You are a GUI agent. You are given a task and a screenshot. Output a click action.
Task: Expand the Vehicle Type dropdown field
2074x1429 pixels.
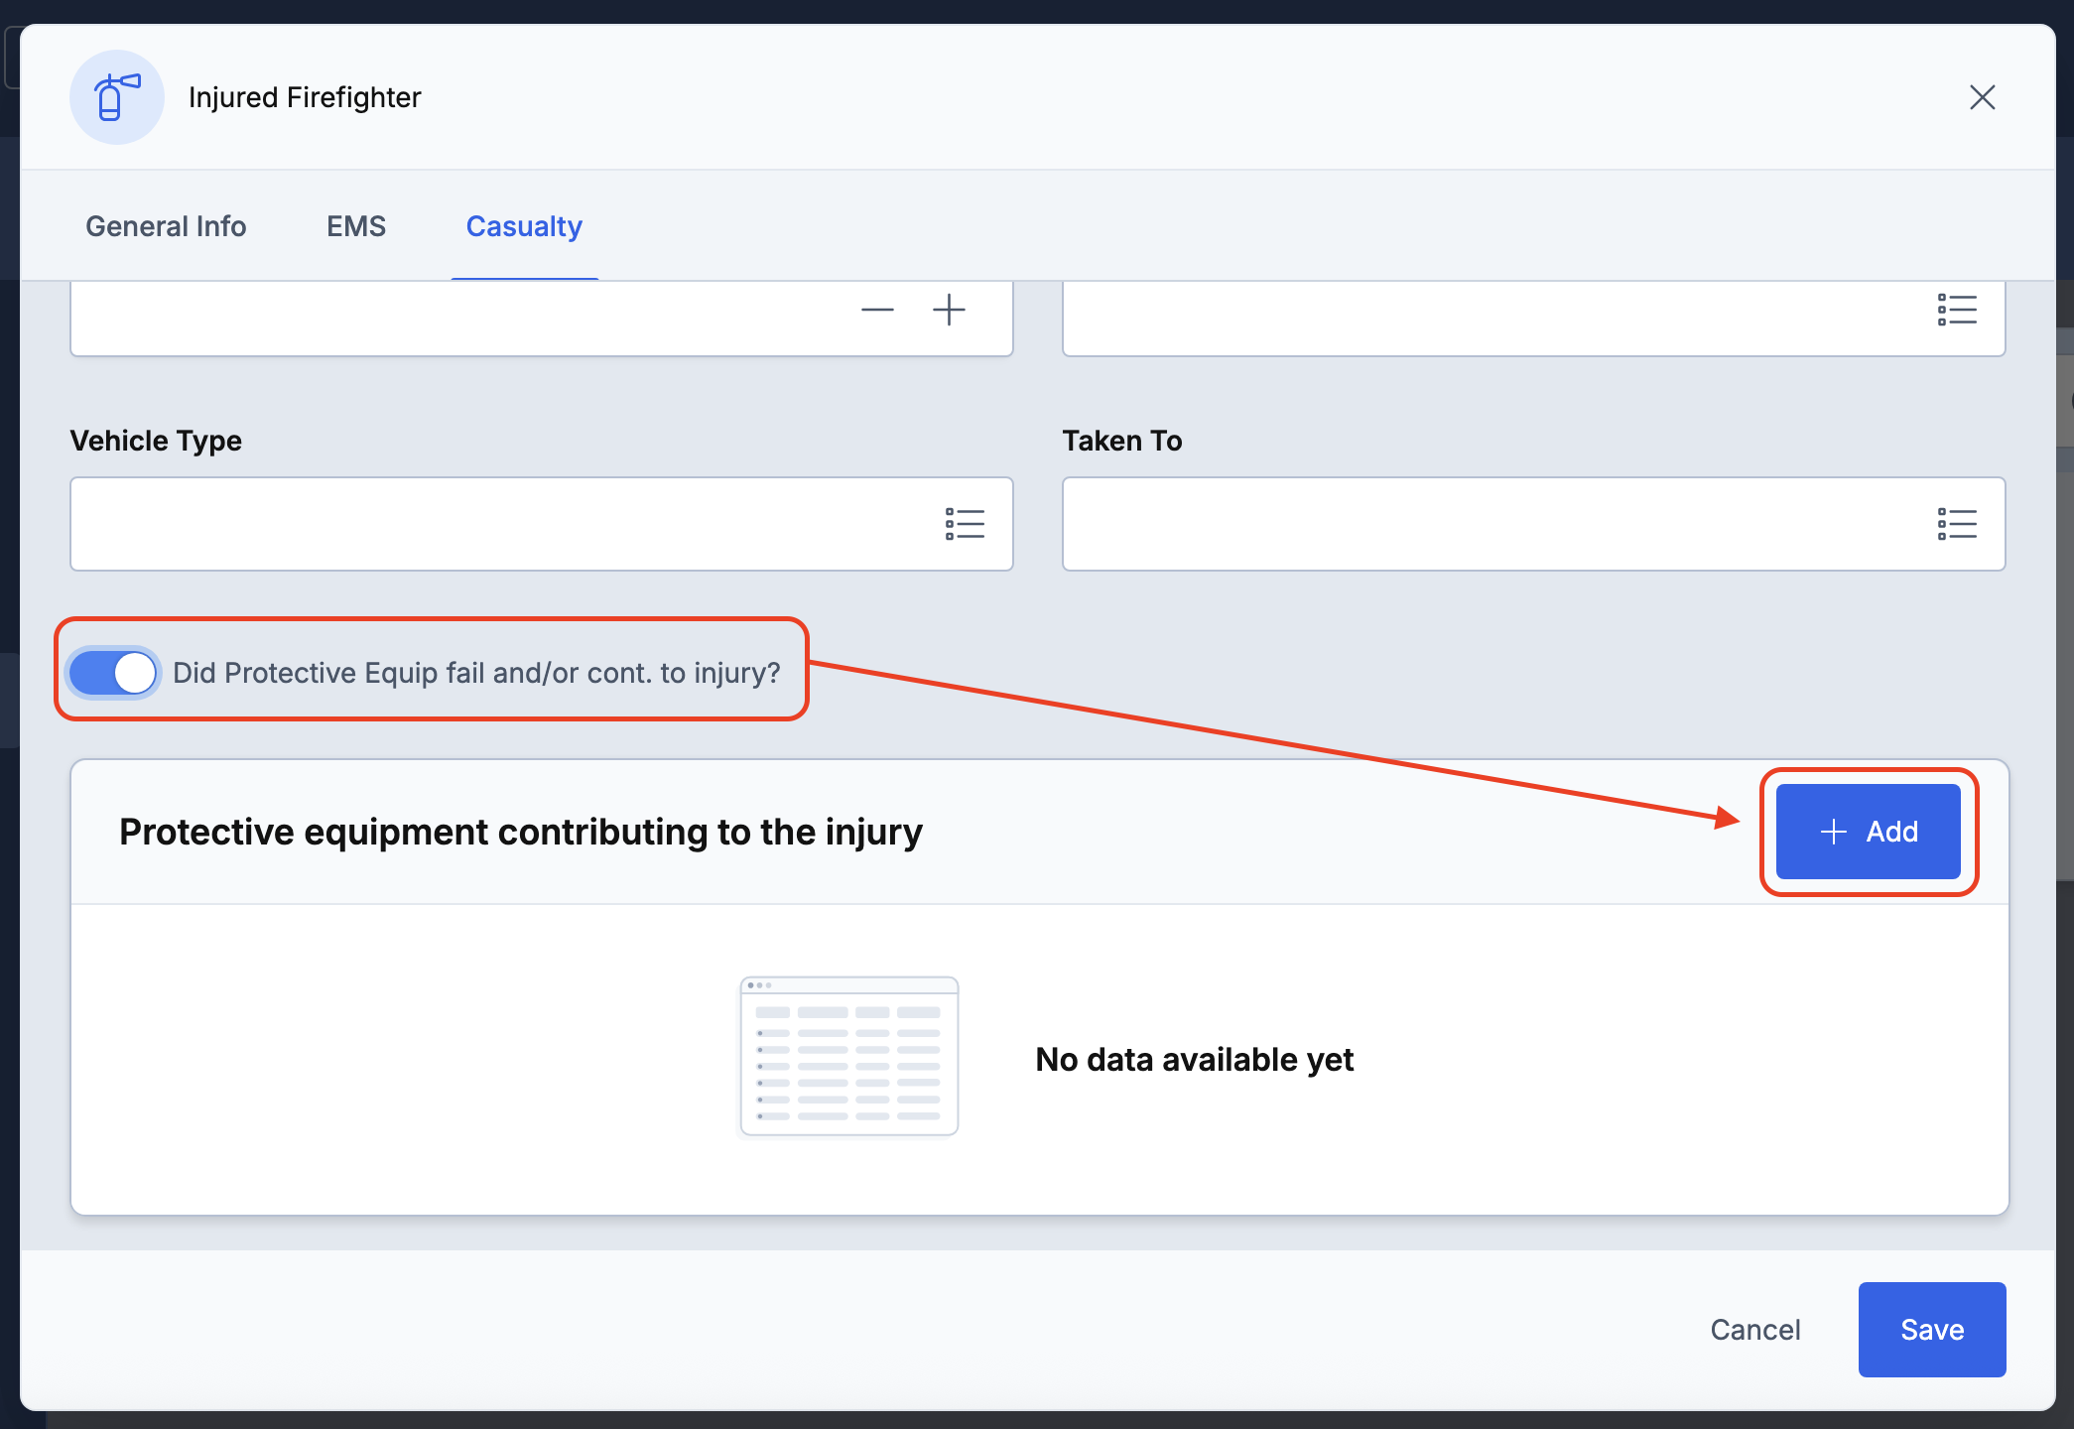(496, 524)
